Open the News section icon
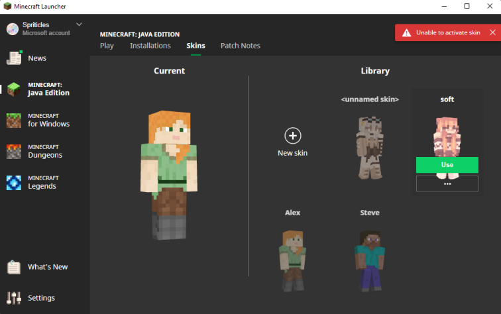This screenshot has width=501, height=314. pos(14,58)
